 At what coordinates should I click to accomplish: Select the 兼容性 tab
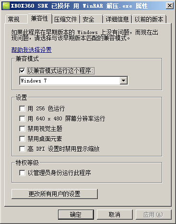40,19
